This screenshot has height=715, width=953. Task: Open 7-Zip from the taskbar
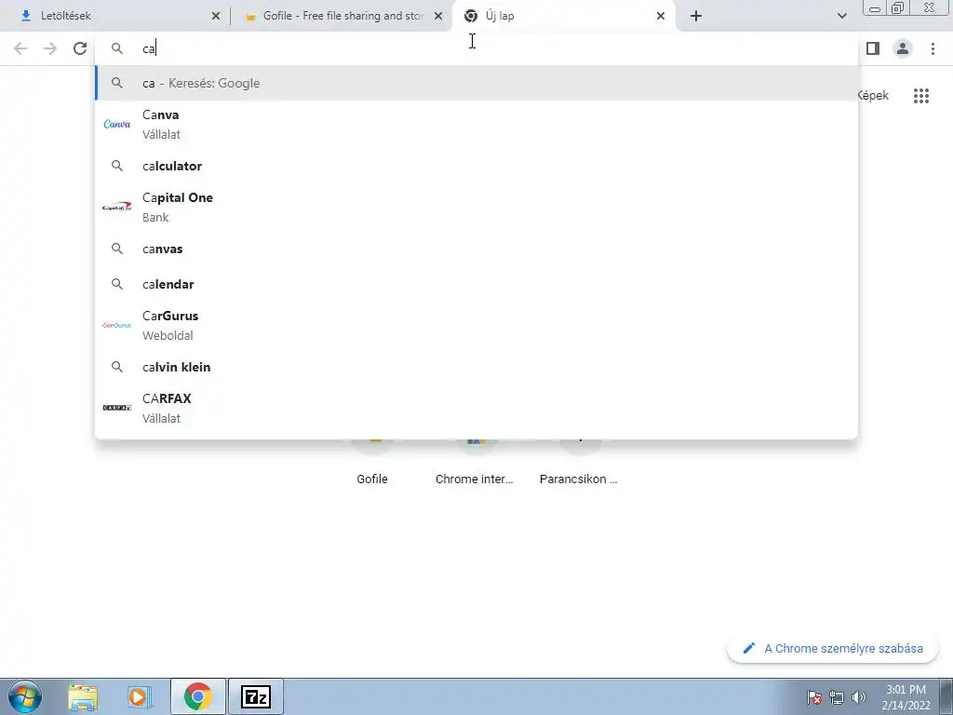point(255,696)
